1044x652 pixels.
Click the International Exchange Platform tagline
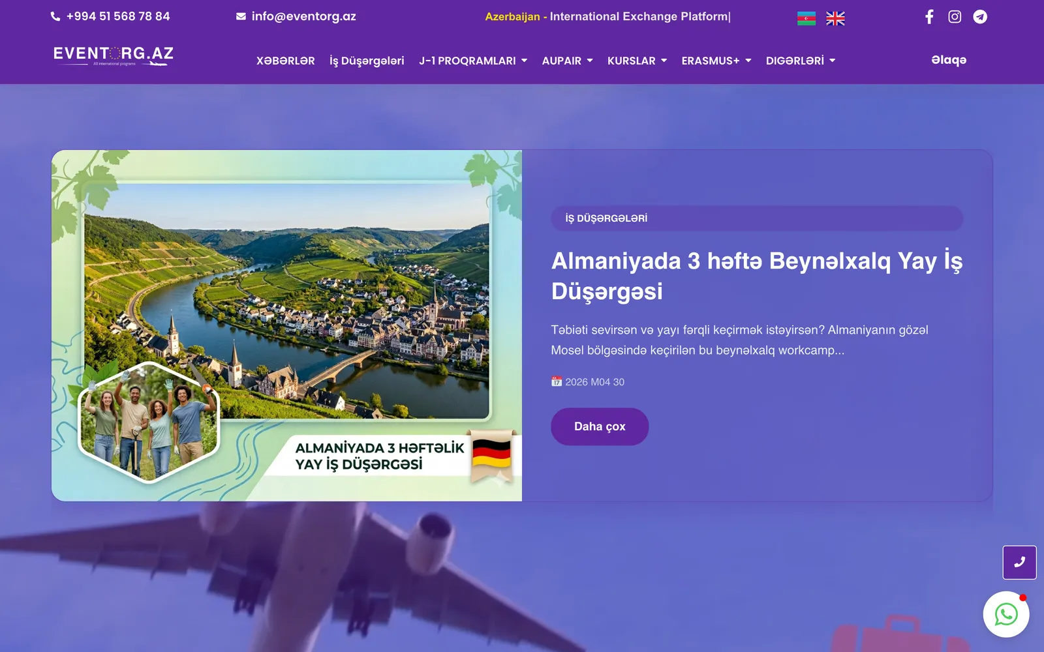(639, 16)
